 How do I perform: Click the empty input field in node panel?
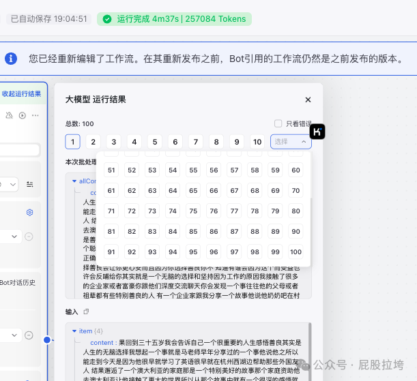[x=20, y=150]
